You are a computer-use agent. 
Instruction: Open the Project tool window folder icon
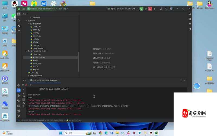tap(19, 14)
